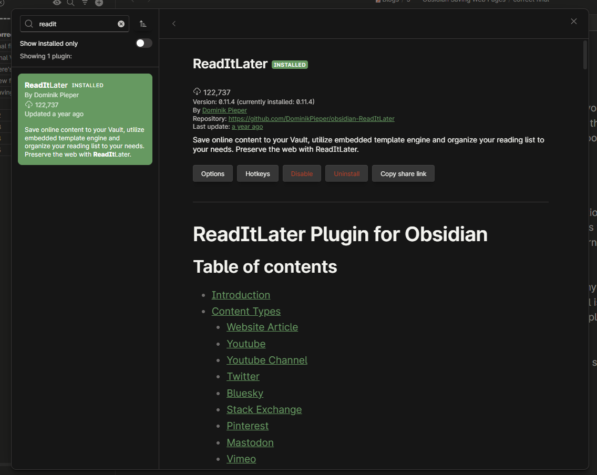Click the filter icon in the top toolbar
597x475 pixels.
pyautogui.click(x=85, y=3)
